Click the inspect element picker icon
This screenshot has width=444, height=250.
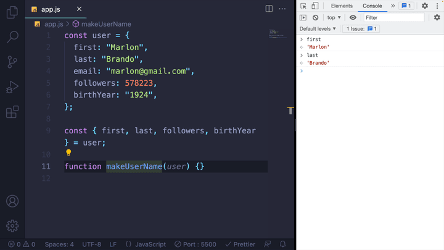point(303,6)
